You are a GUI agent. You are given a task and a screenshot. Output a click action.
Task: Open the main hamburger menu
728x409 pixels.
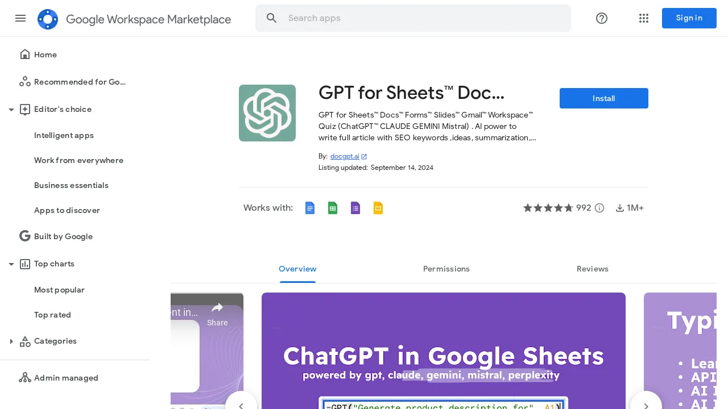click(x=20, y=18)
